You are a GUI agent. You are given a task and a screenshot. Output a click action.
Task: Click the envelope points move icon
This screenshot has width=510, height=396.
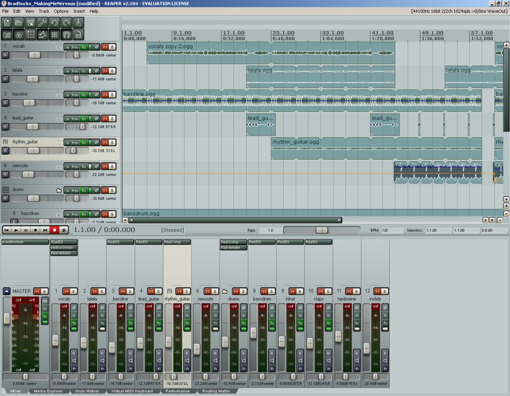point(43,35)
